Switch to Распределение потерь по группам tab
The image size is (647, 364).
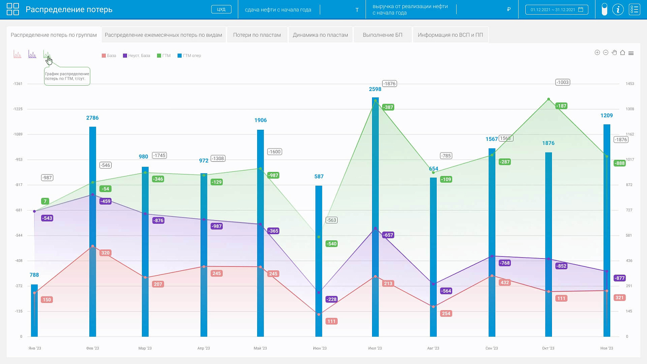pyautogui.click(x=54, y=35)
